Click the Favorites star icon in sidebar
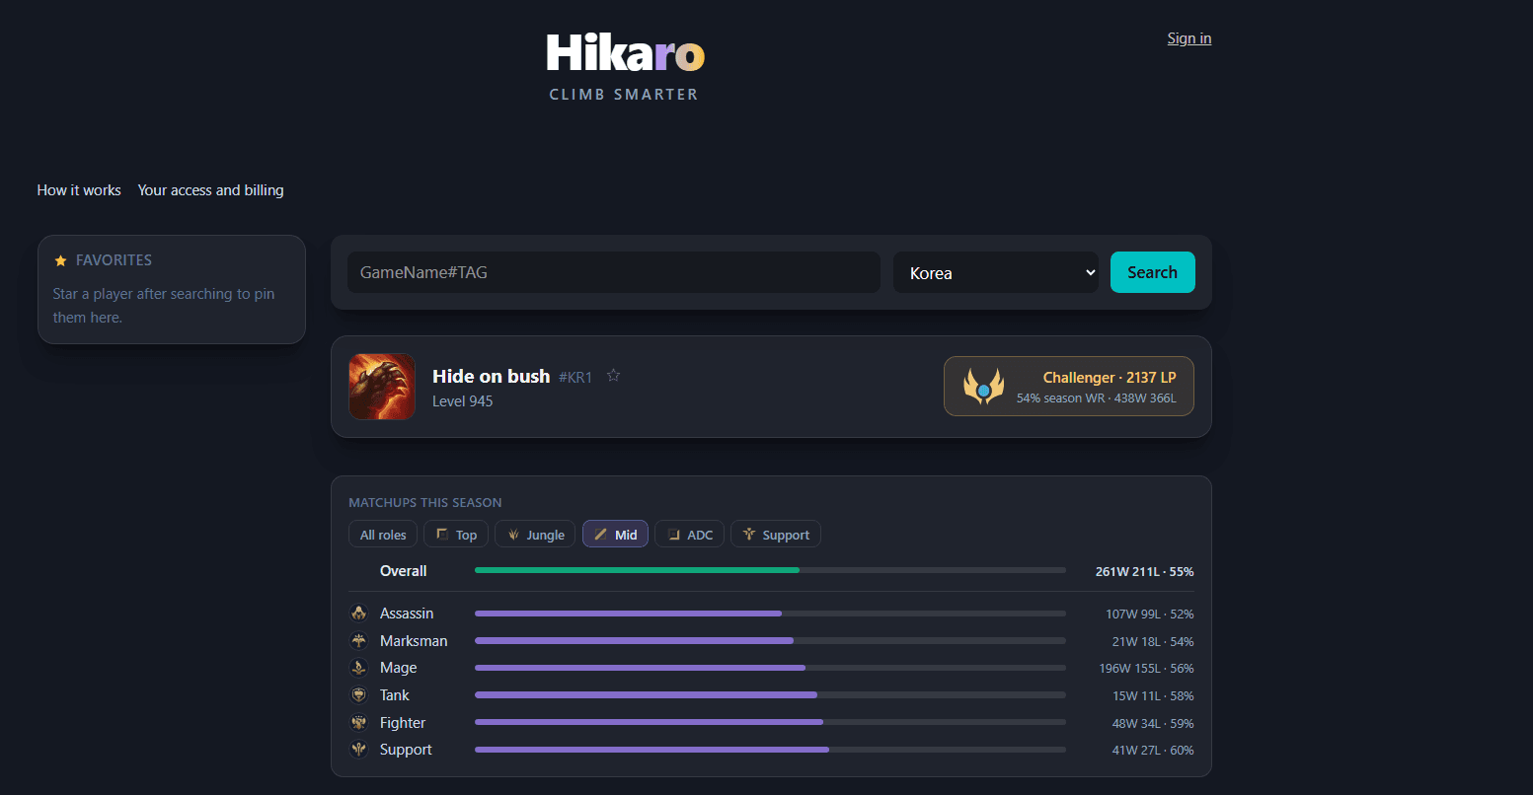Viewport: 1533px width, 795px height. pyautogui.click(x=60, y=260)
